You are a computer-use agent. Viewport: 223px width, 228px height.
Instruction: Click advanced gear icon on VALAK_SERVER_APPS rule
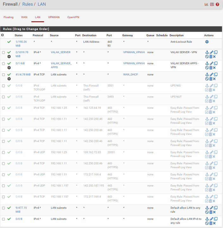[x=9, y=68]
